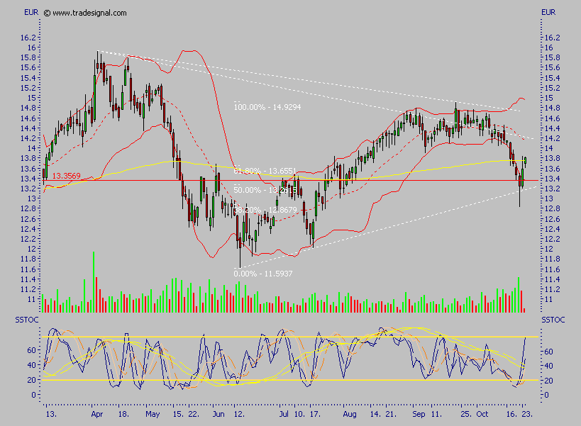Click the 80 value on right stochastic axis
581x426 pixels.
pyautogui.click(x=547, y=350)
